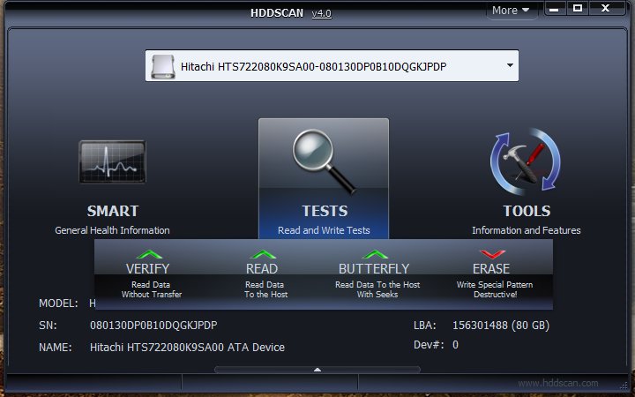Click the Hitachi HTS722080K9SA00 ATA Device name
The height and width of the screenshot is (397, 635).
[x=187, y=348]
